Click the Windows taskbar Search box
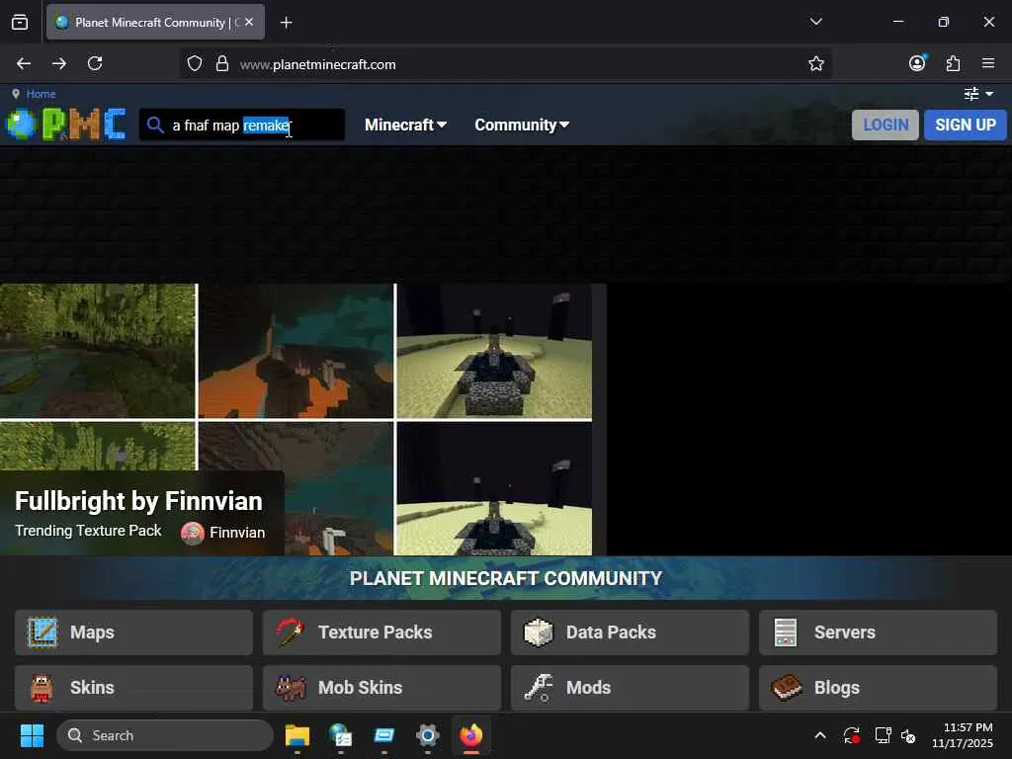Image resolution: width=1012 pixels, height=759 pixels. pos(165,735)
